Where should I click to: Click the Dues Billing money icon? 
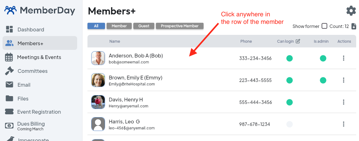[9, 126]
